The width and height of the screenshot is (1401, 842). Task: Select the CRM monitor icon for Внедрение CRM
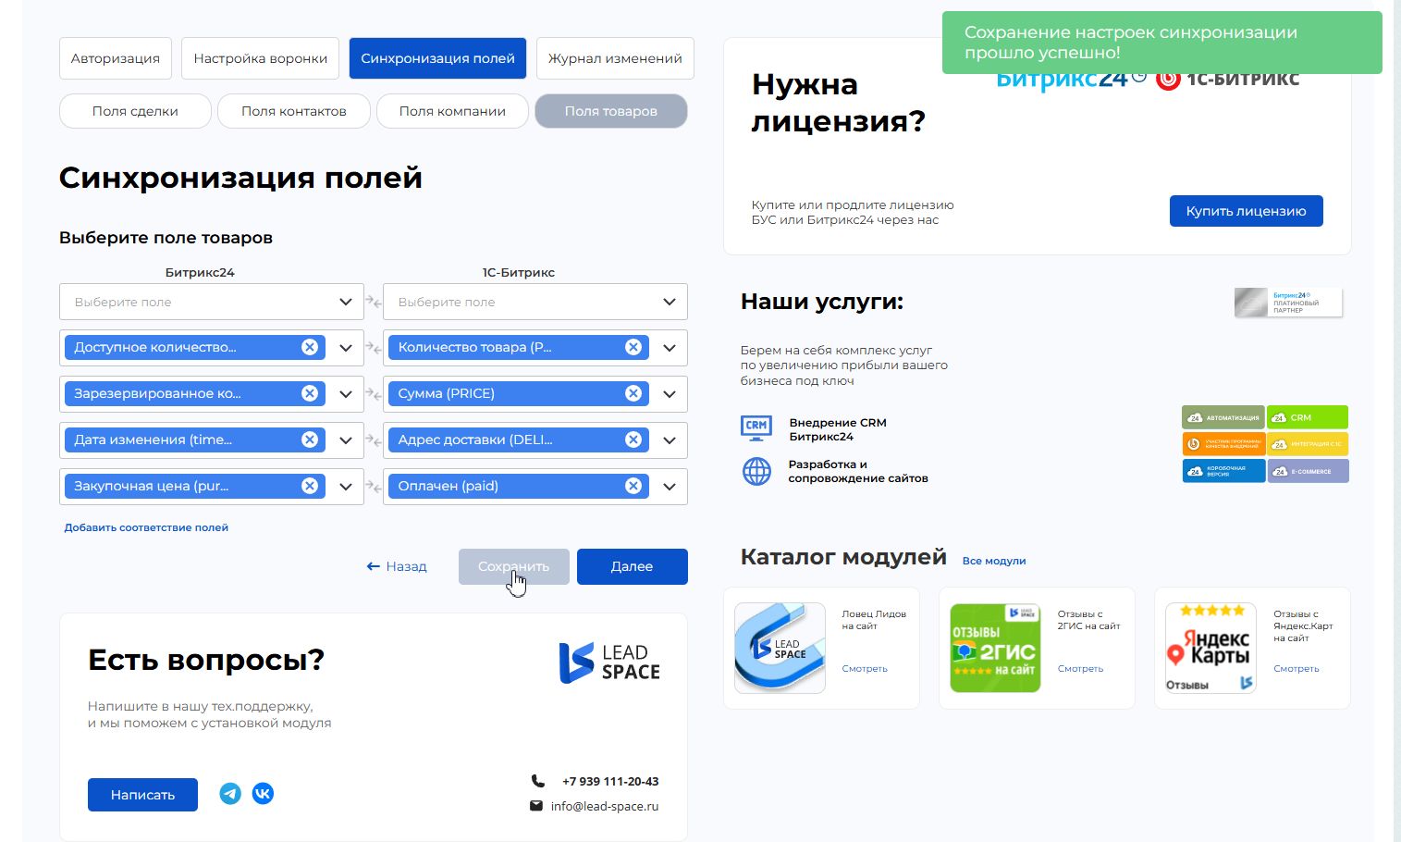pos(757,427)
